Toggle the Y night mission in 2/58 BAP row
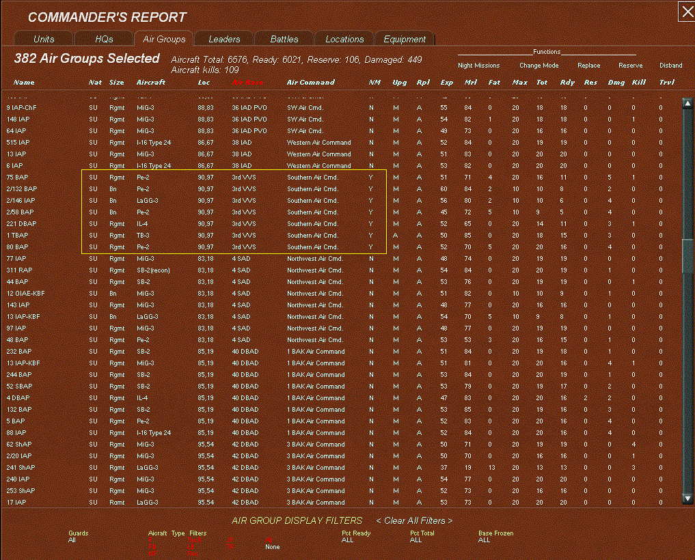The image size is (695, 560). pyautogui.click(x=371, y=212)
